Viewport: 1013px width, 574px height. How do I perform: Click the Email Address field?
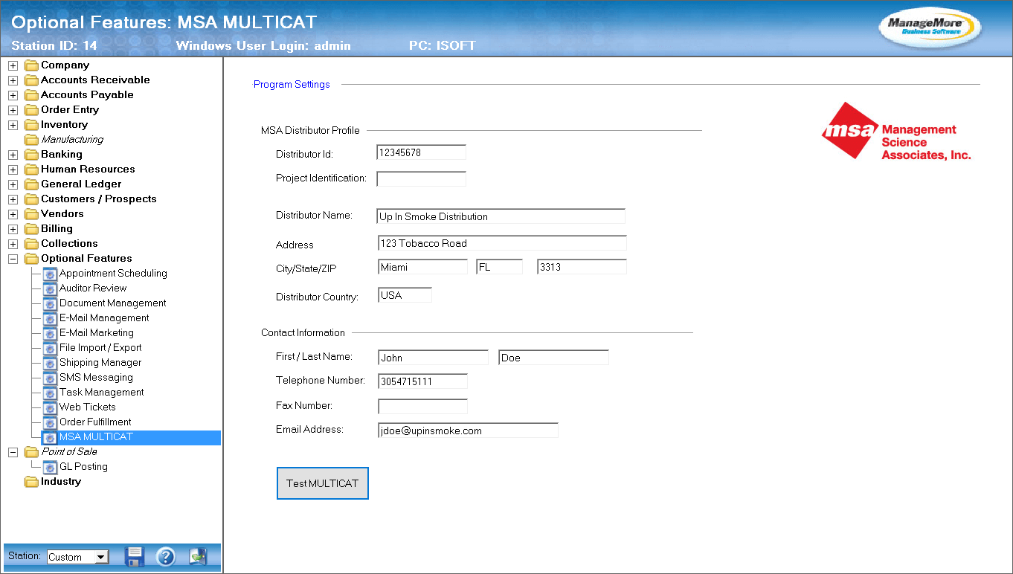[469, 430]
